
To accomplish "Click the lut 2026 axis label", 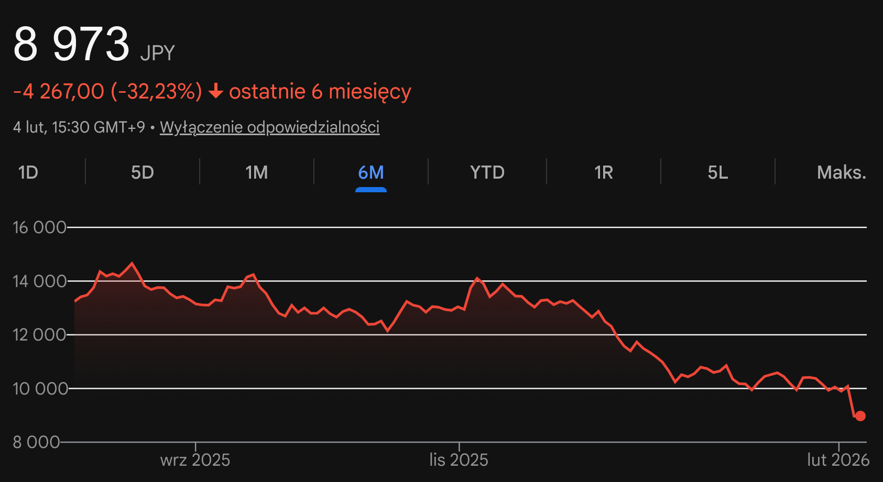I will 838,460.
